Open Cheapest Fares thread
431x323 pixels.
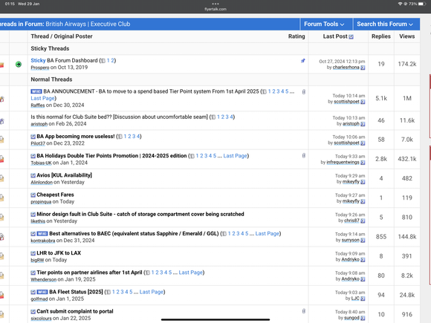[55, 195]
